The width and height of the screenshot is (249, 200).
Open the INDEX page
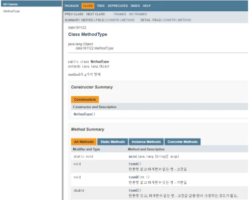click(x=135, y=6)
